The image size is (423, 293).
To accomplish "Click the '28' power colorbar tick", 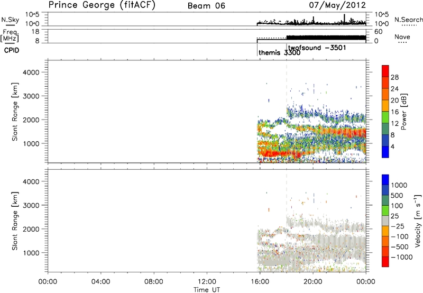I will tap(394, 77).
